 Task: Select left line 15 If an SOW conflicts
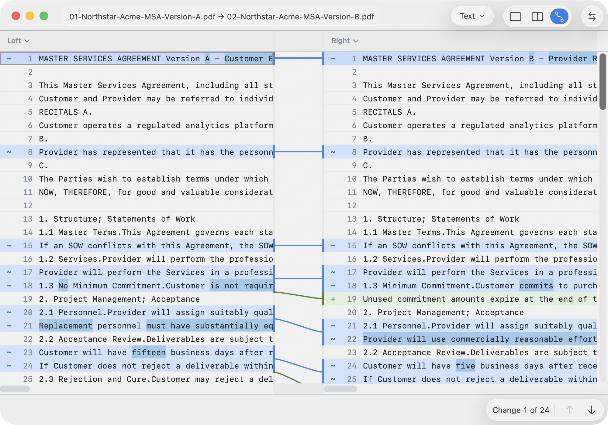[x=137, y=246]
